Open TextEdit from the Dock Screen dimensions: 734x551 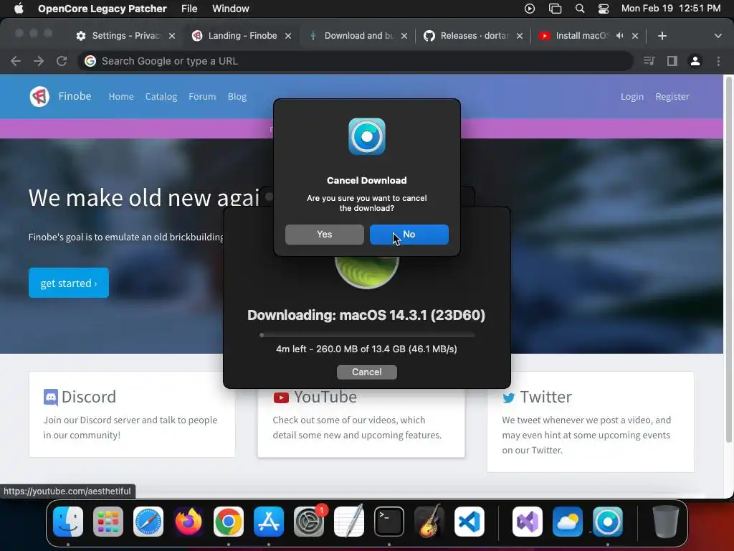349,522
